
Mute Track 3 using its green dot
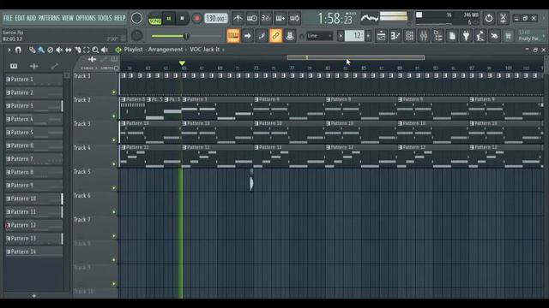(114, 140)
